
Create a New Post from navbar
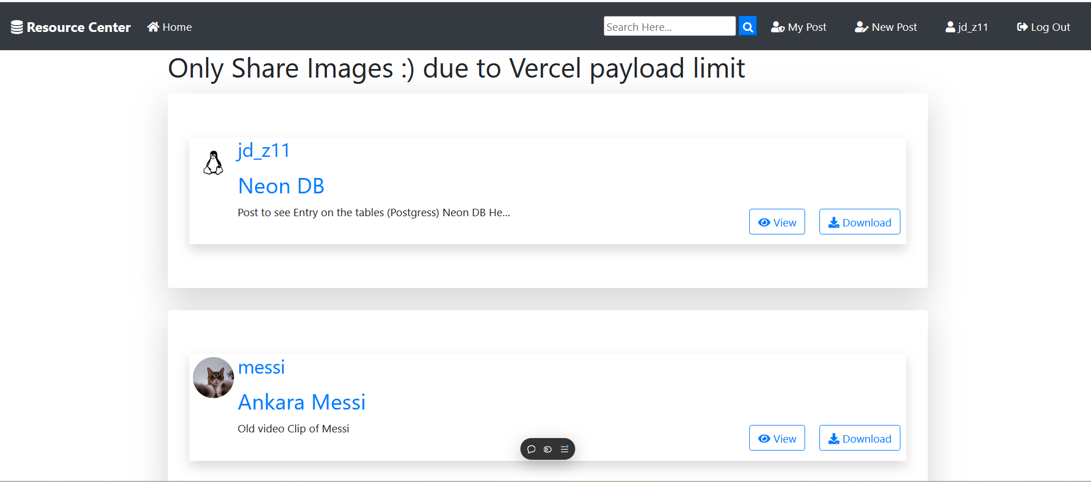point(886,27)
